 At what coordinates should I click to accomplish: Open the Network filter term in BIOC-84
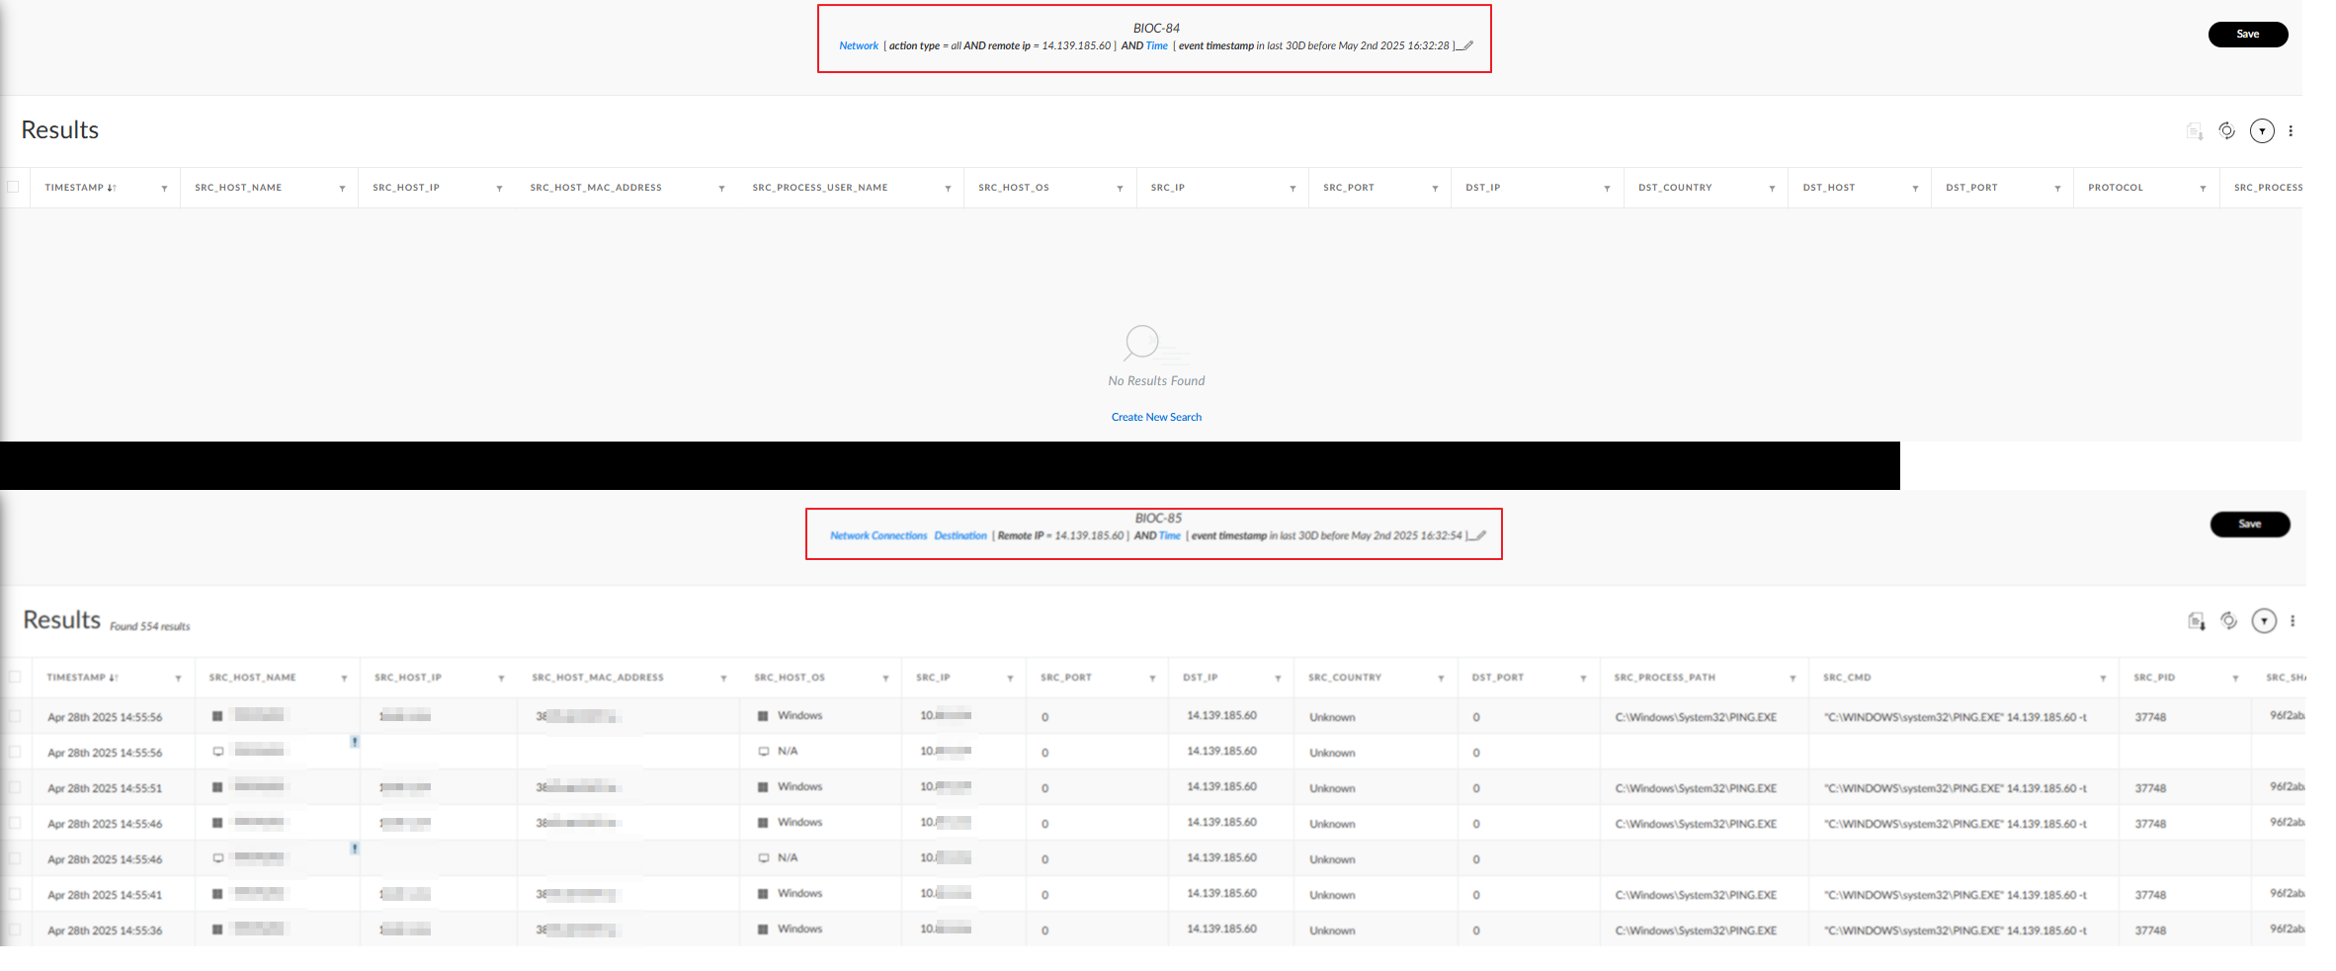click(x=859, y=45)
